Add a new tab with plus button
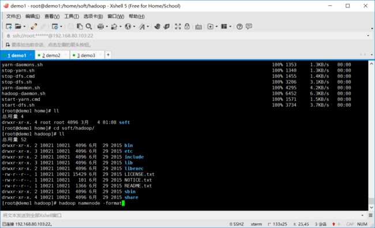The image size is (375, 228). pyautogui.click(x=108, y=55)
